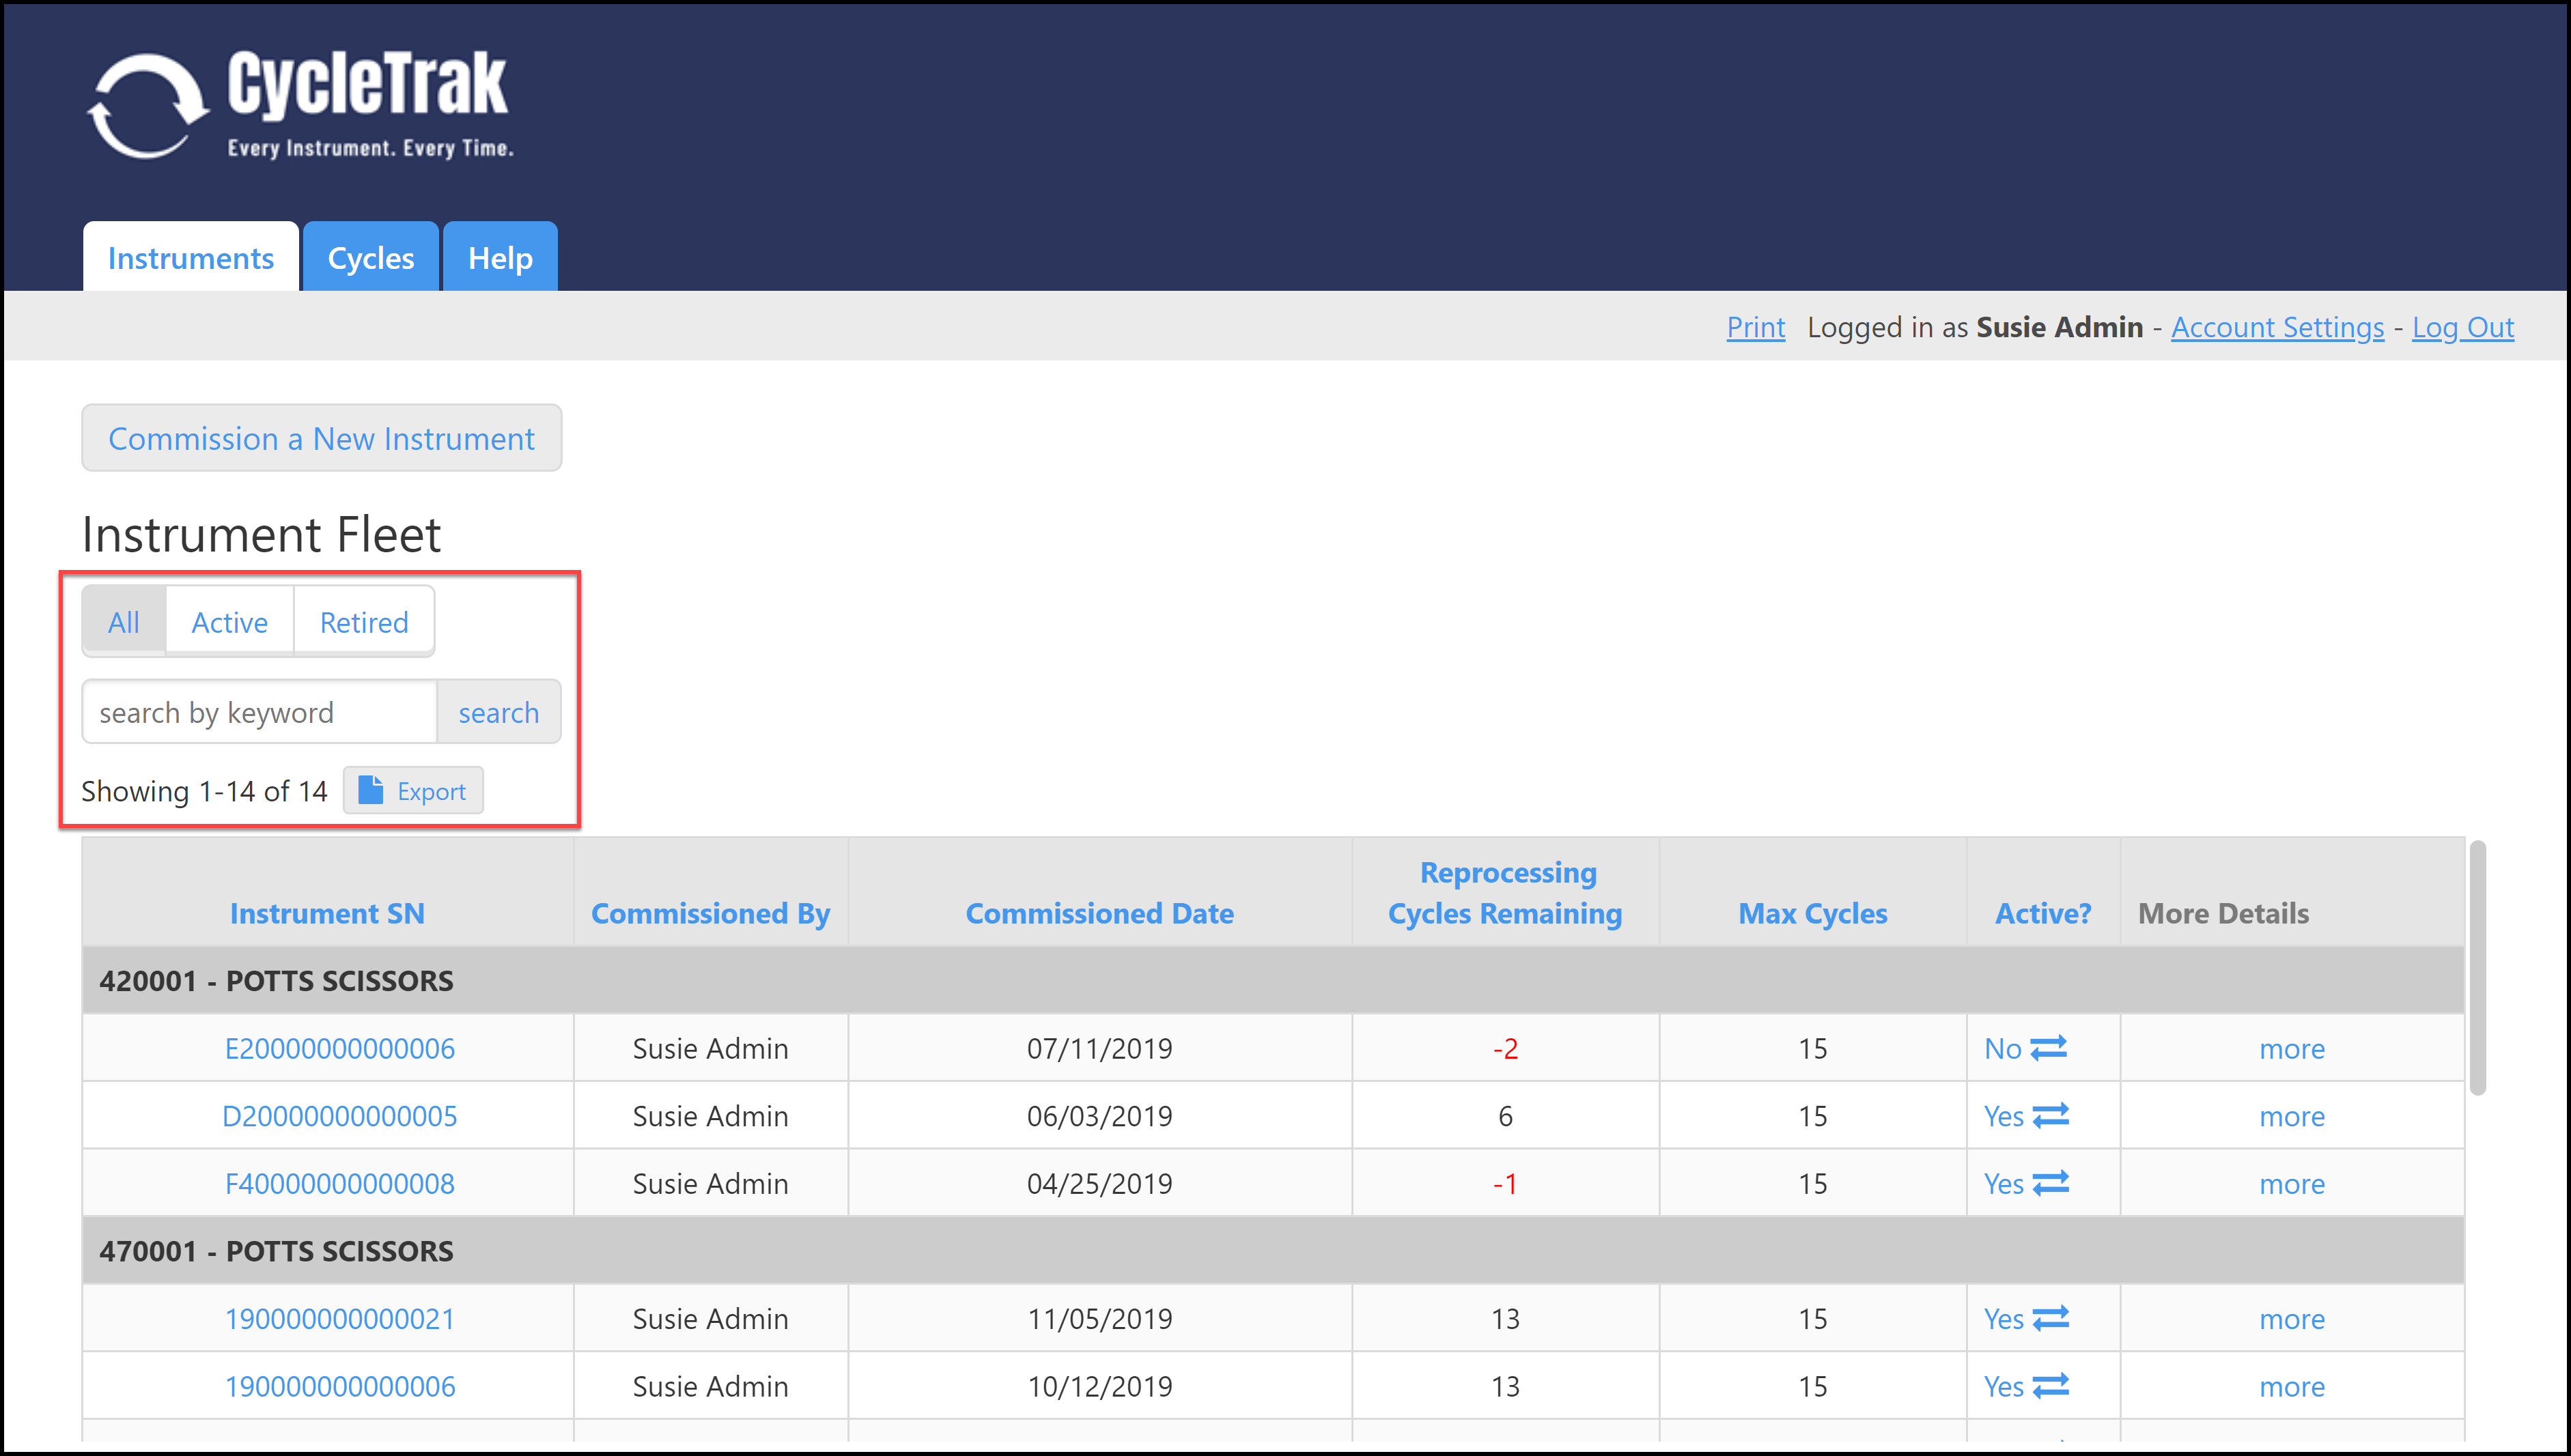The width and height of the screenshot is (2571, 1456).
Task: Expand more details for E20000000000006
Action: tap(2291, 1049)
